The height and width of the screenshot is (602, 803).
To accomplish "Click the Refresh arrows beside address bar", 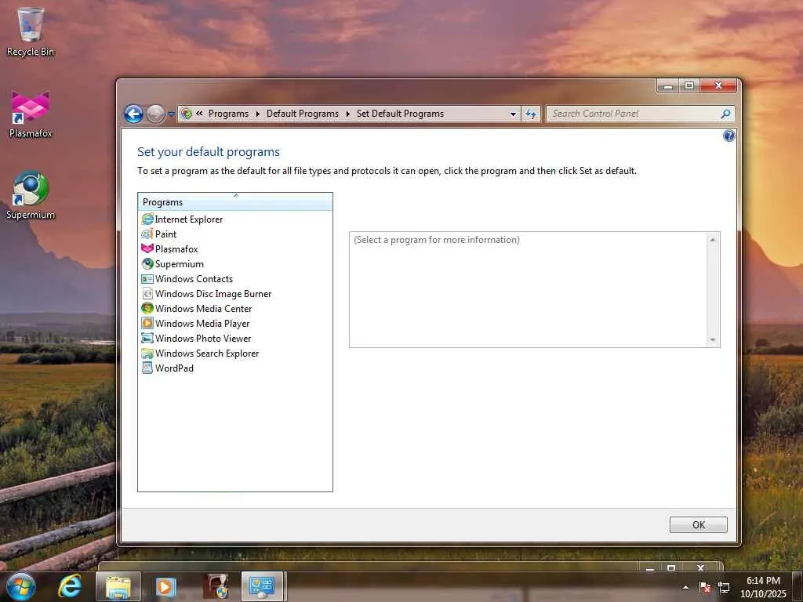I will [x=531, y=114].
